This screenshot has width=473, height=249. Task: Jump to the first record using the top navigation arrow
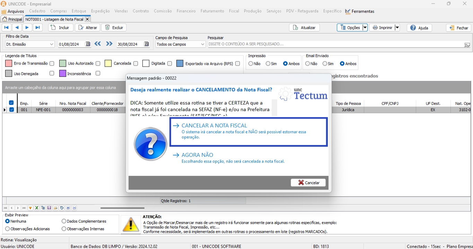coord(6,28)
